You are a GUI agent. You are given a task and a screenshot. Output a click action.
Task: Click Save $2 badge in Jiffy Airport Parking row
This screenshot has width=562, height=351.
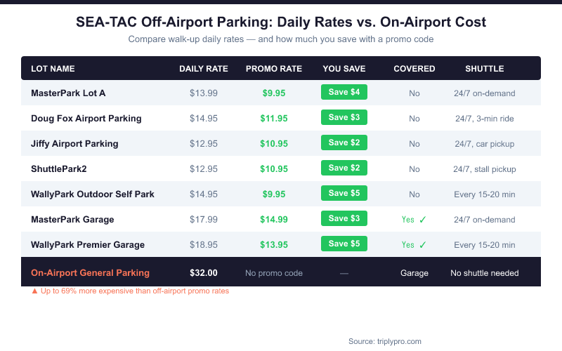pyautogui.click(x=344, y=143)
